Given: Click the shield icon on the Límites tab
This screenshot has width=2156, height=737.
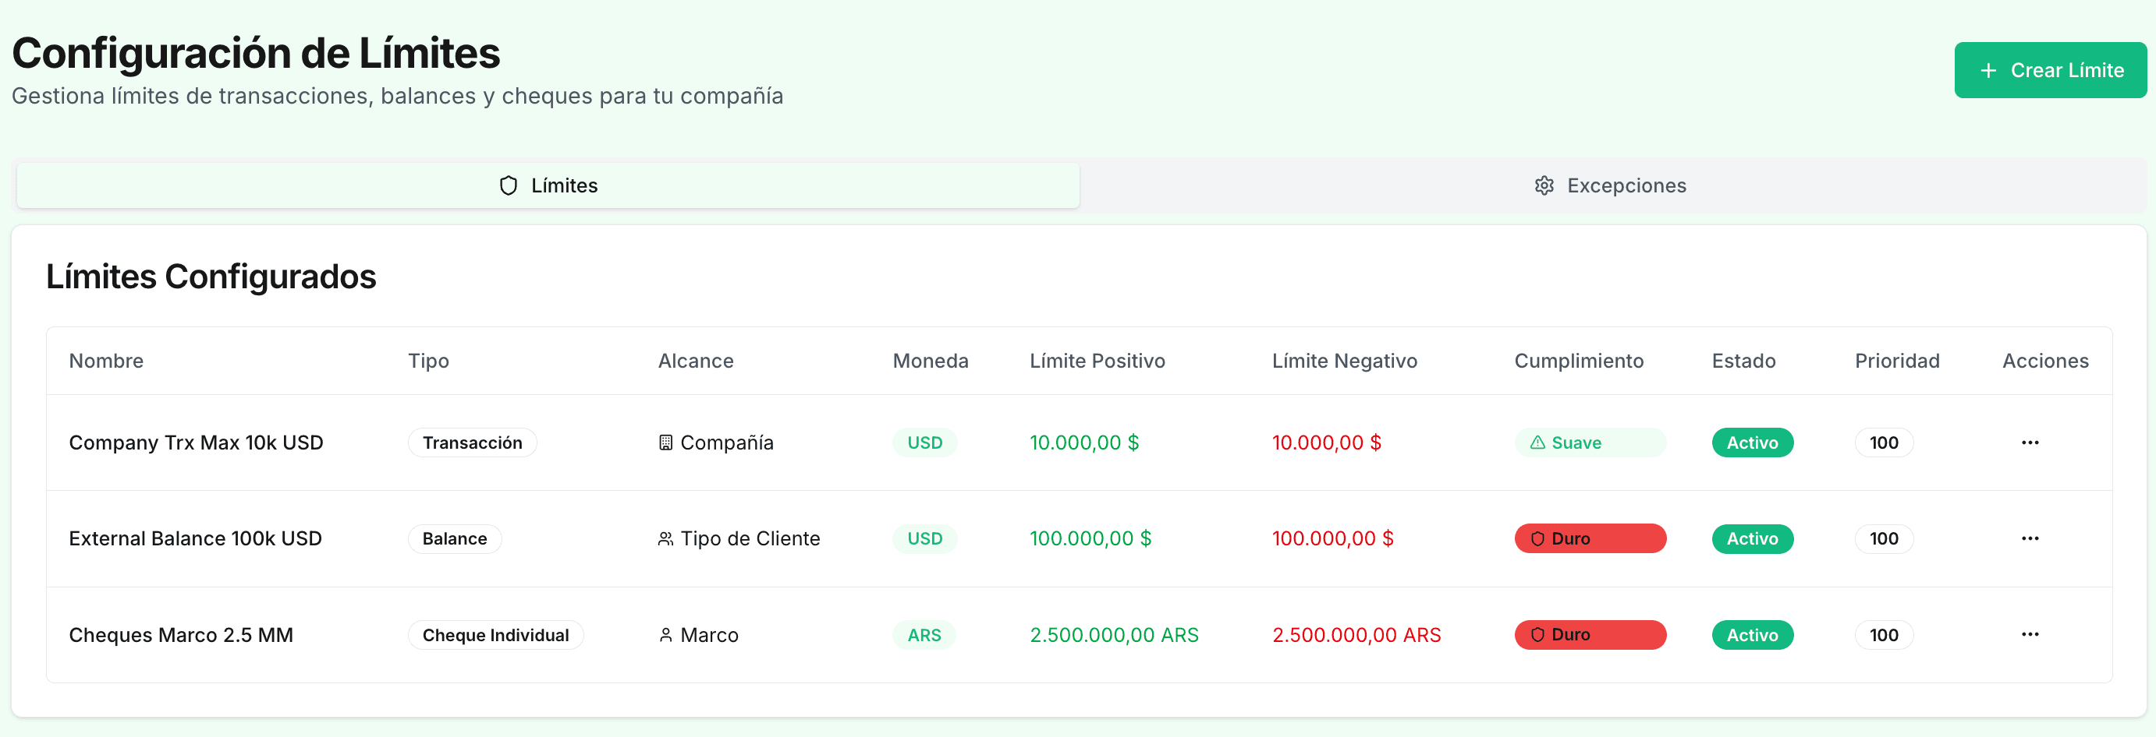Looking at the screenshot, I should pyautogui.click(x=509, y=185).
